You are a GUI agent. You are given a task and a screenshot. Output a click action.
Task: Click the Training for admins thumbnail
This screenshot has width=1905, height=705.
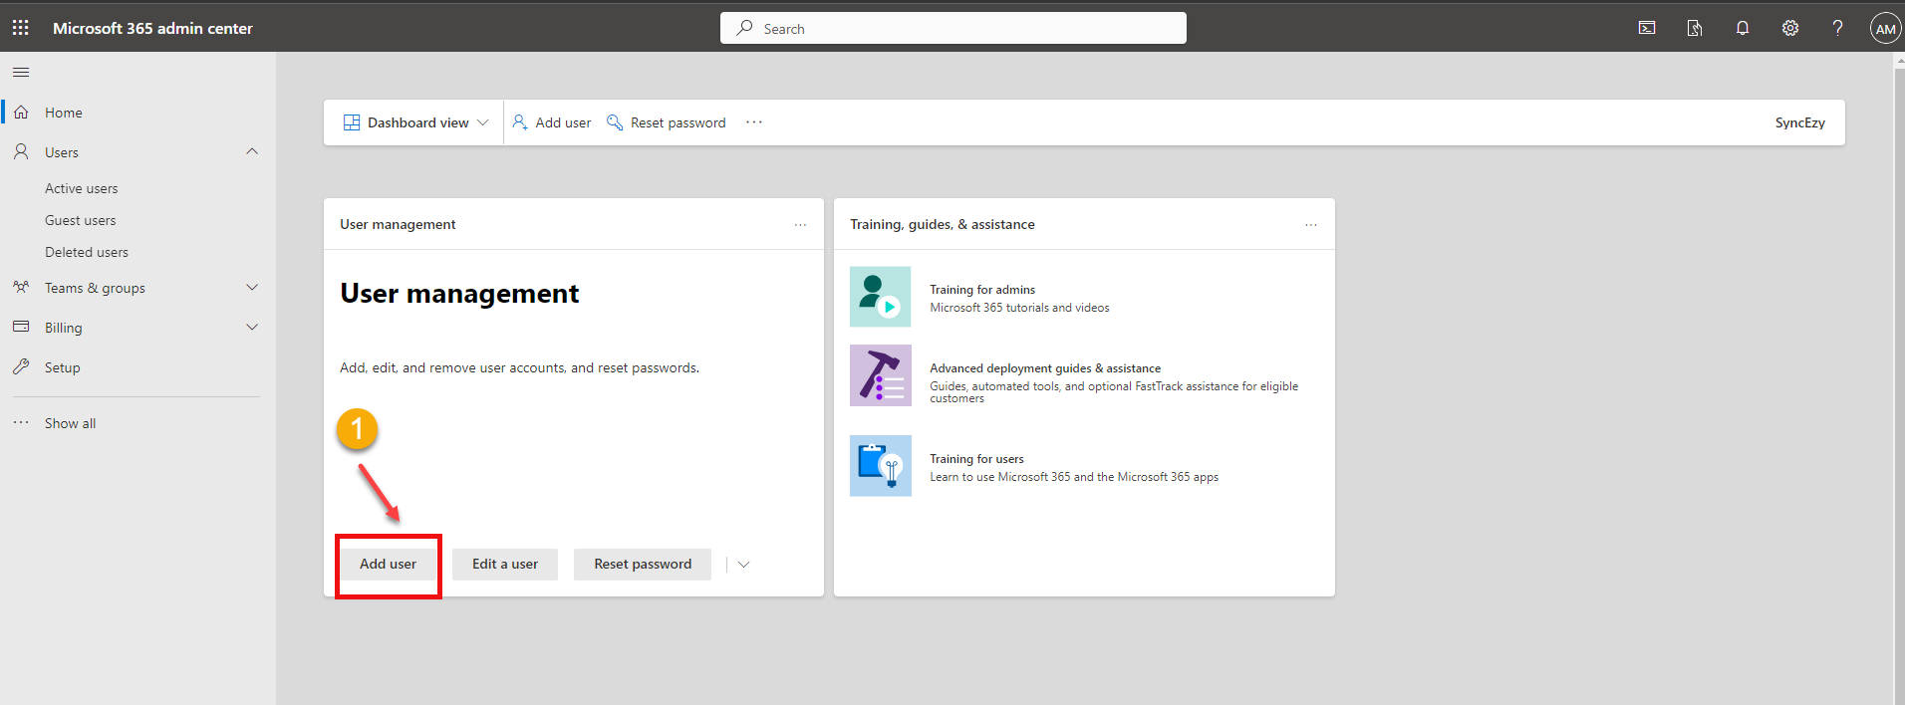click(880, 296)
